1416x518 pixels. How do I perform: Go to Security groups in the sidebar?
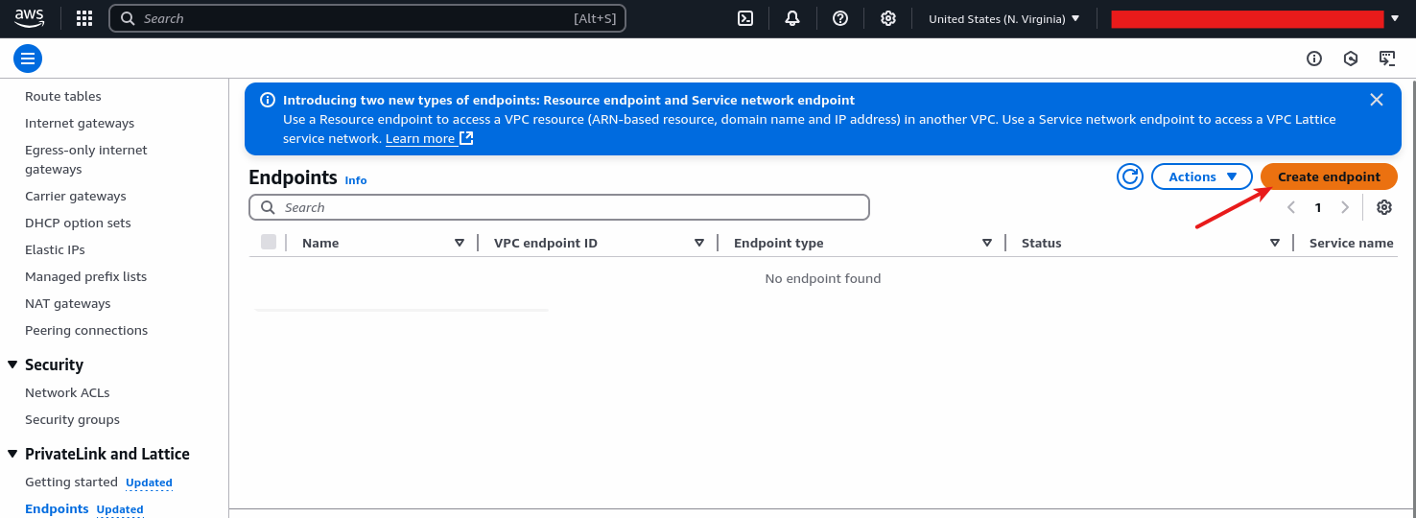(x=72, y=419)
